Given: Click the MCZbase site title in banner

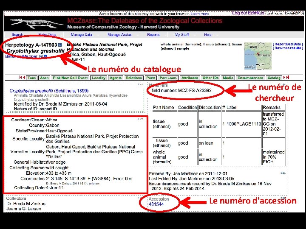Looking at the screenshot, I should pos(145,21).
